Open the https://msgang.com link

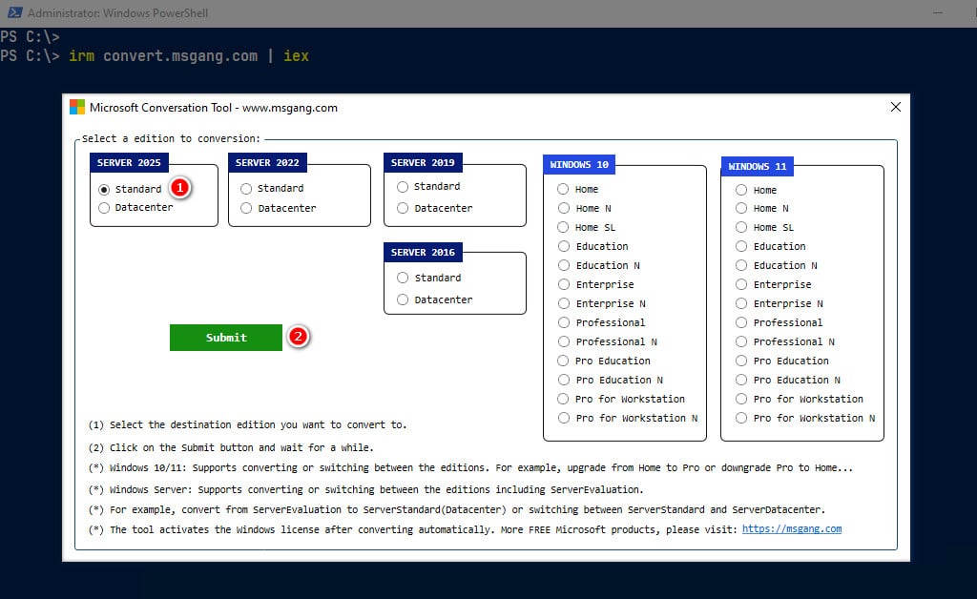791,528
